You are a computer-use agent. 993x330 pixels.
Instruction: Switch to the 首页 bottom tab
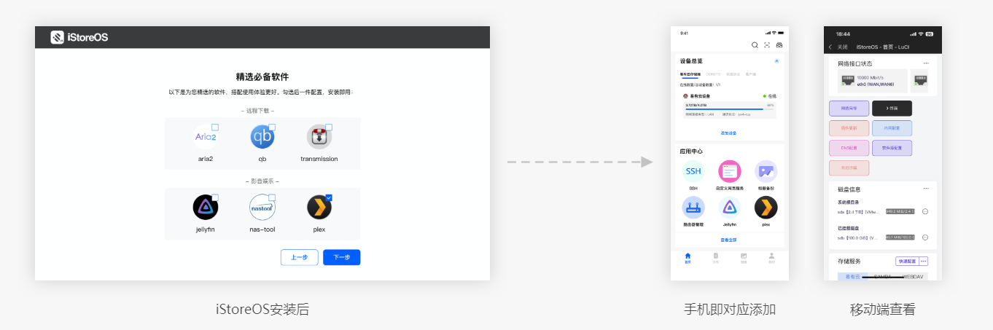(688, 258)
